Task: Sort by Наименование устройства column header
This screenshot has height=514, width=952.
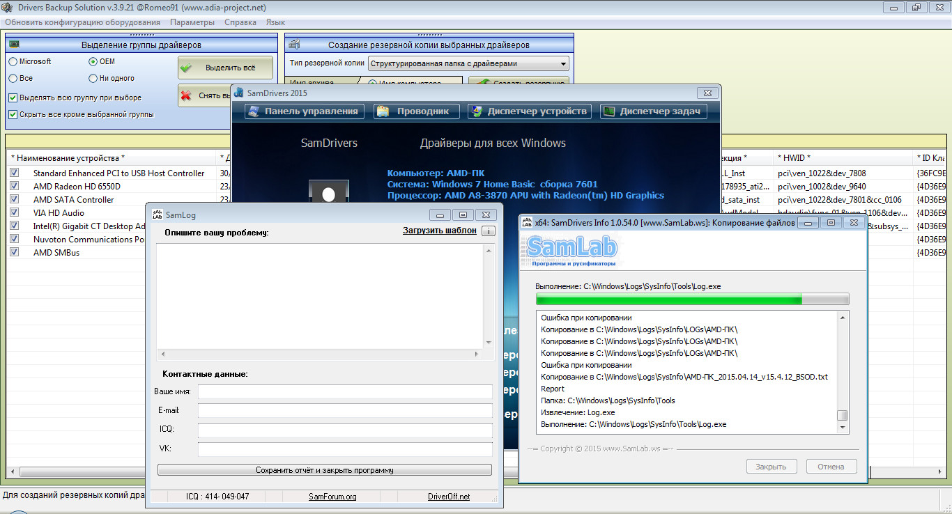Action: tap(112, 158)
